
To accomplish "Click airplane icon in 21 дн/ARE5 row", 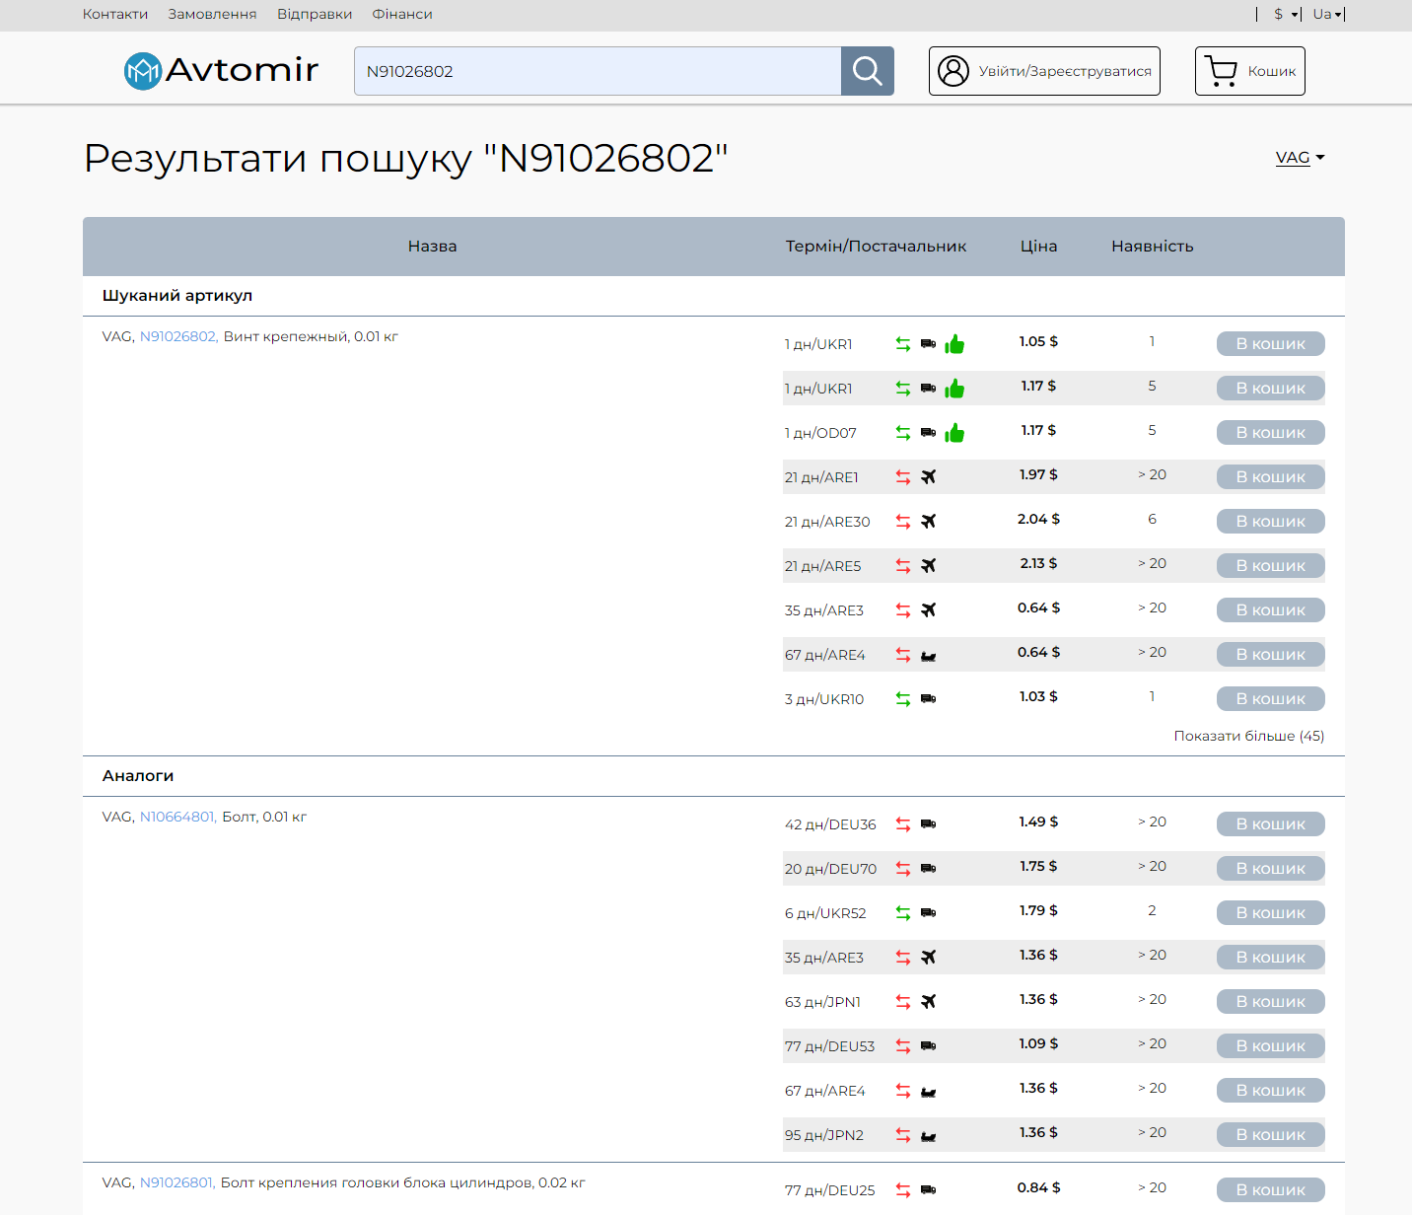I will click(x=929, y=566).
